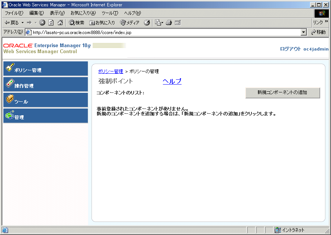This screenshot has width=331, height=235.
Task: Click the IE icon in title bar
Action: (x=4, y=4)
